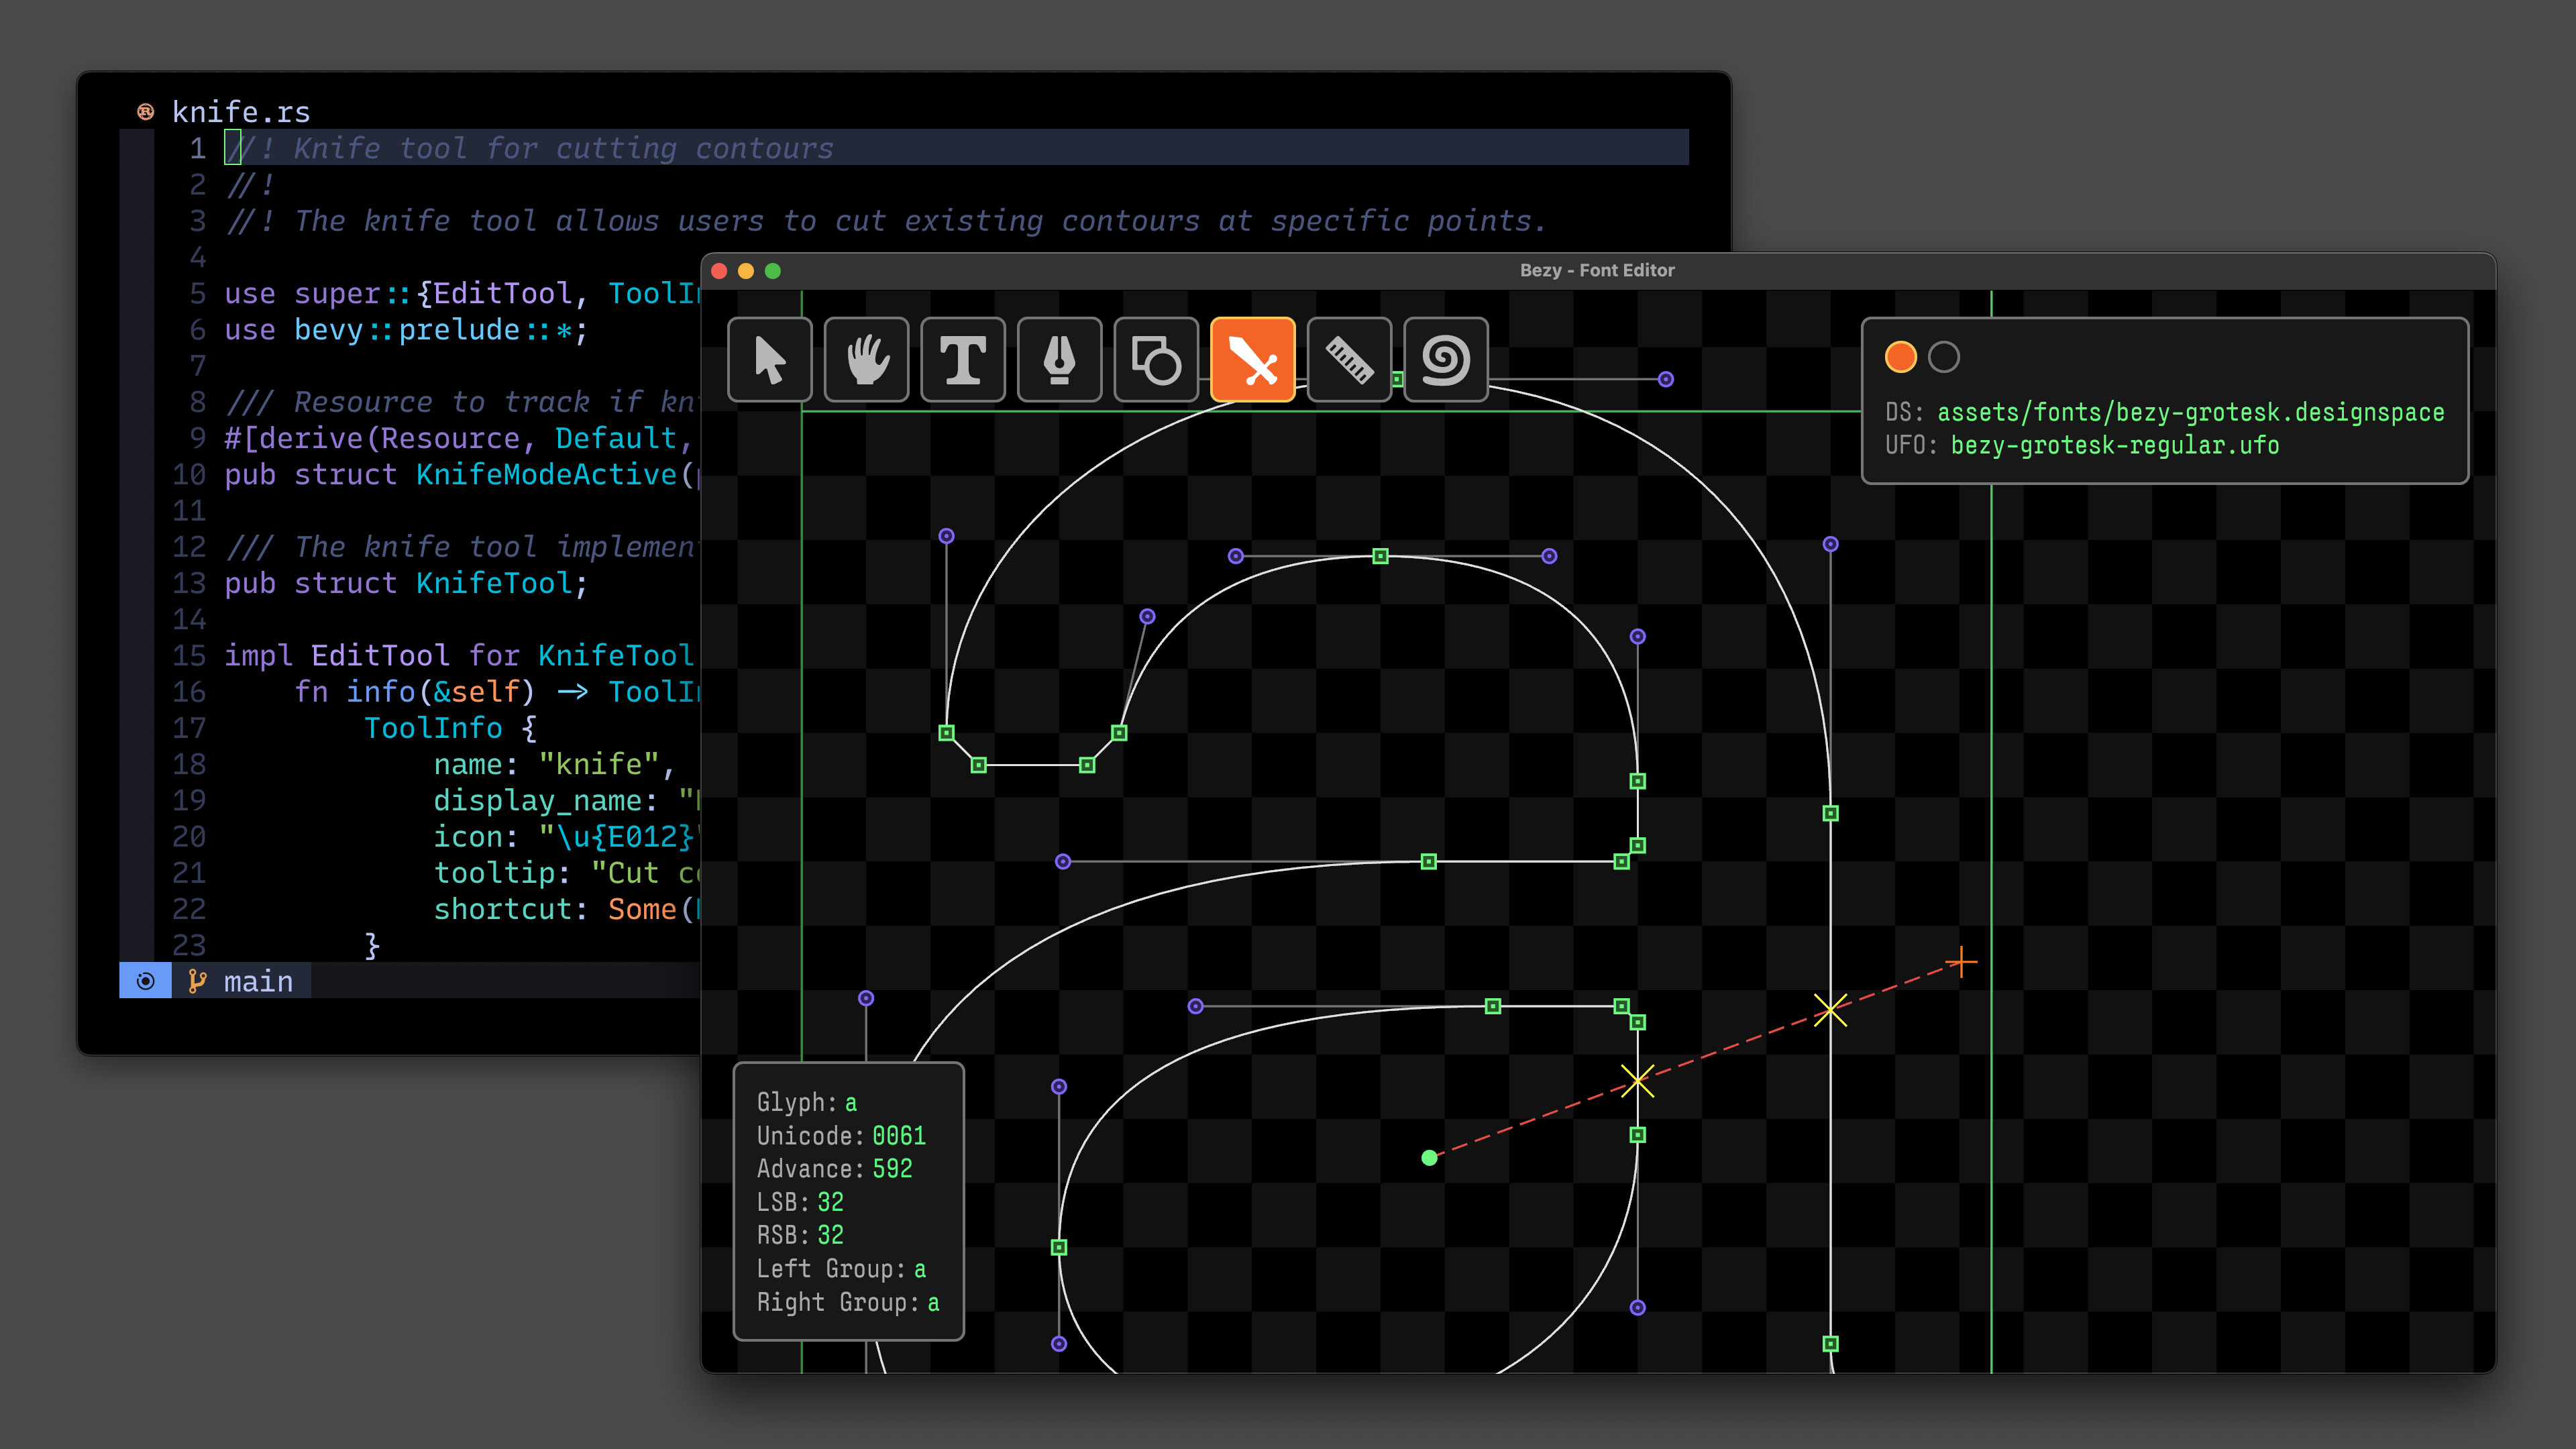The image size is (2576, 1449).
Task: Click the Advance value 592
Action: coord(892,1169)
